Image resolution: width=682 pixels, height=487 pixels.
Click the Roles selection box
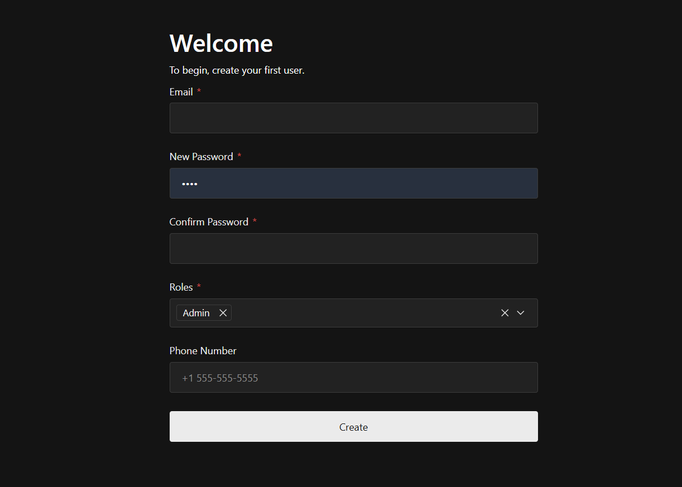(x=363, y=313)
